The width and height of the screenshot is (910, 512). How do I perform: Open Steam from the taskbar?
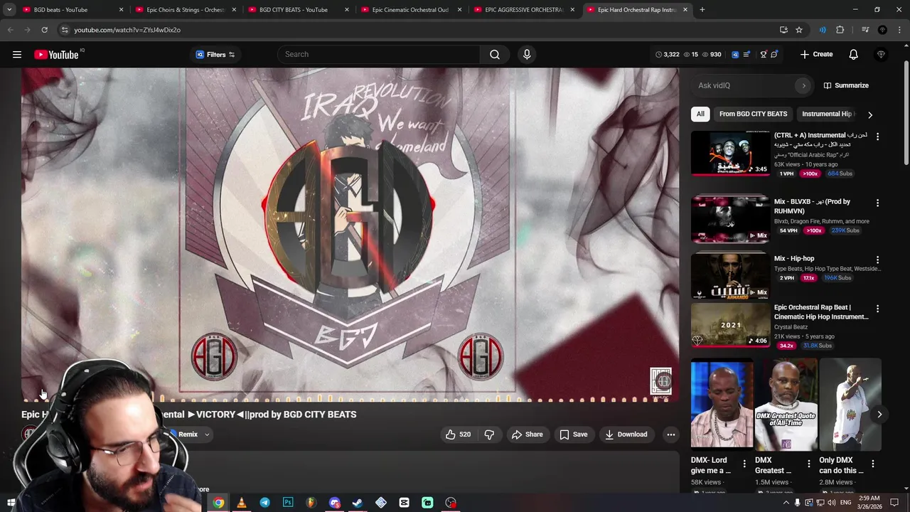358,503
